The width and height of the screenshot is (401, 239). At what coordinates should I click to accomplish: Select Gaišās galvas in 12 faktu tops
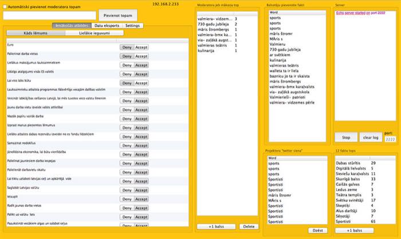click(x=365, y=184)
